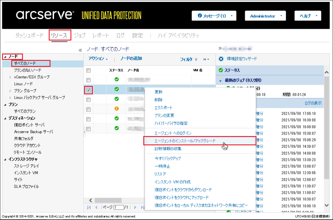Collapse the プラン tree section
This screenshot has height=220, width=333.
tap(5, 104)
